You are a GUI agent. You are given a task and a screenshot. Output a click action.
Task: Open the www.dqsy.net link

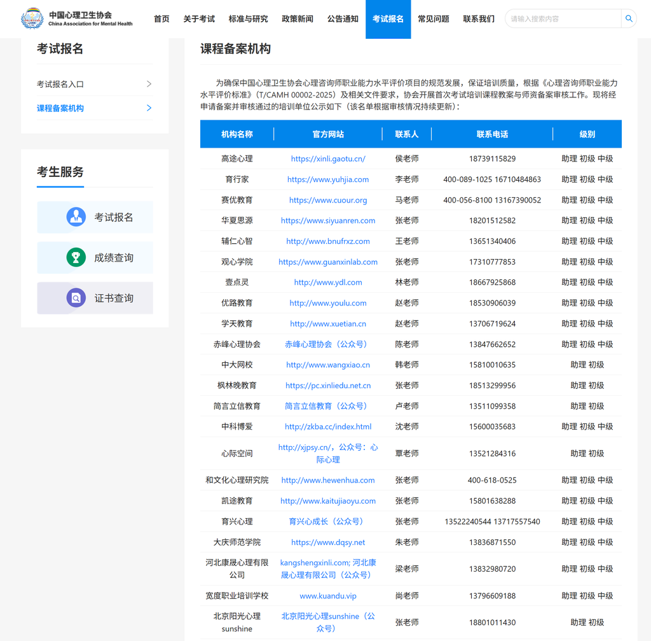(328, 542)
